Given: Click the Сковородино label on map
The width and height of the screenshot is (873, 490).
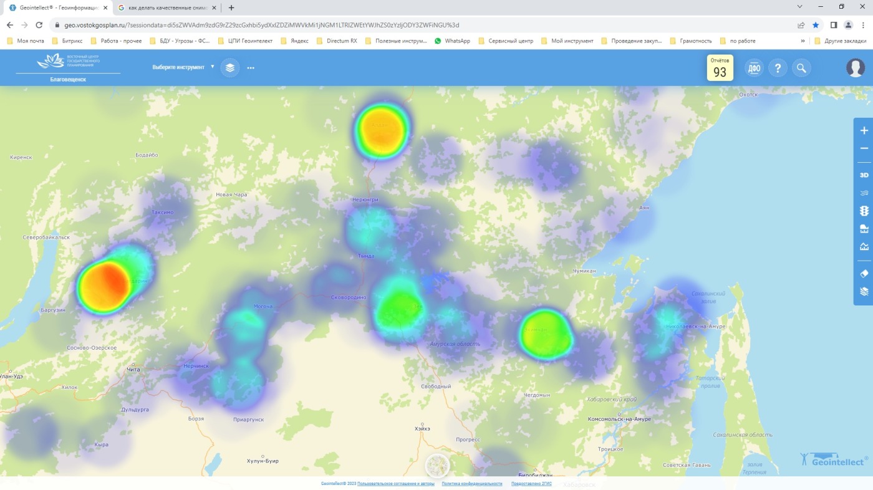Looking at the screenshot, I should (349, 297).
